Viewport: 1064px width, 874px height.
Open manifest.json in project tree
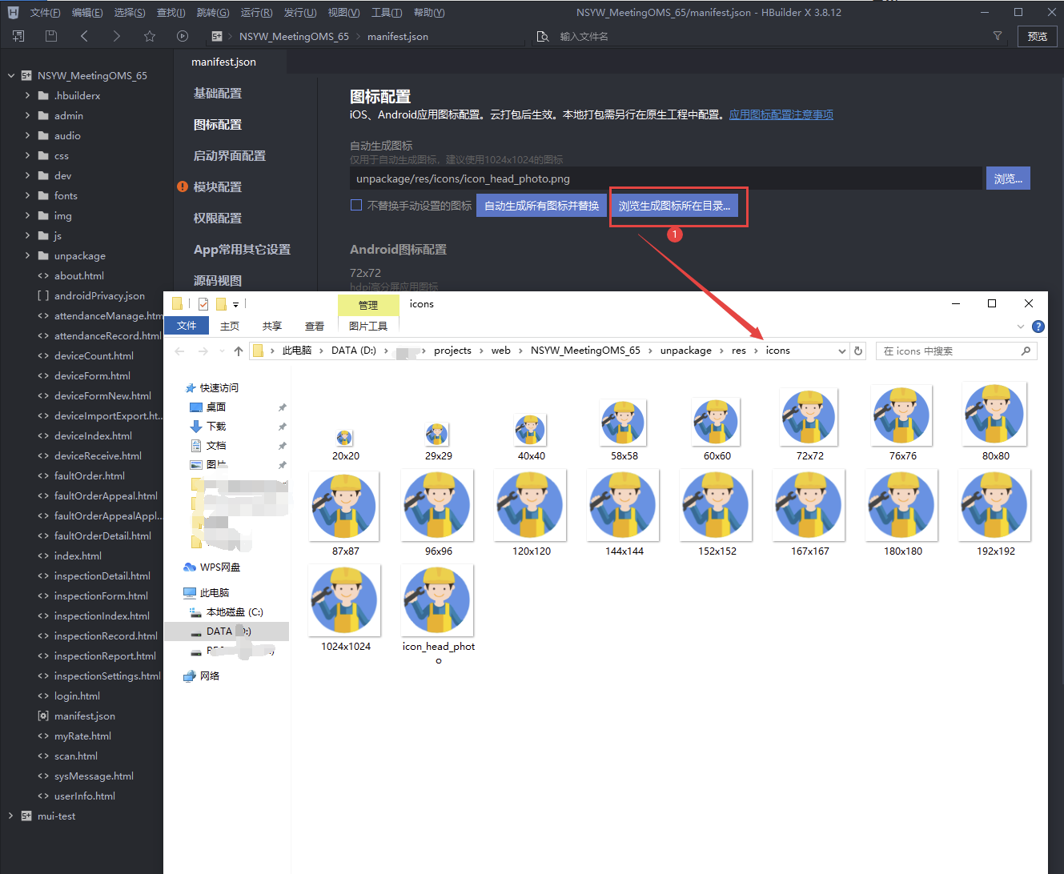coord(84,716)
